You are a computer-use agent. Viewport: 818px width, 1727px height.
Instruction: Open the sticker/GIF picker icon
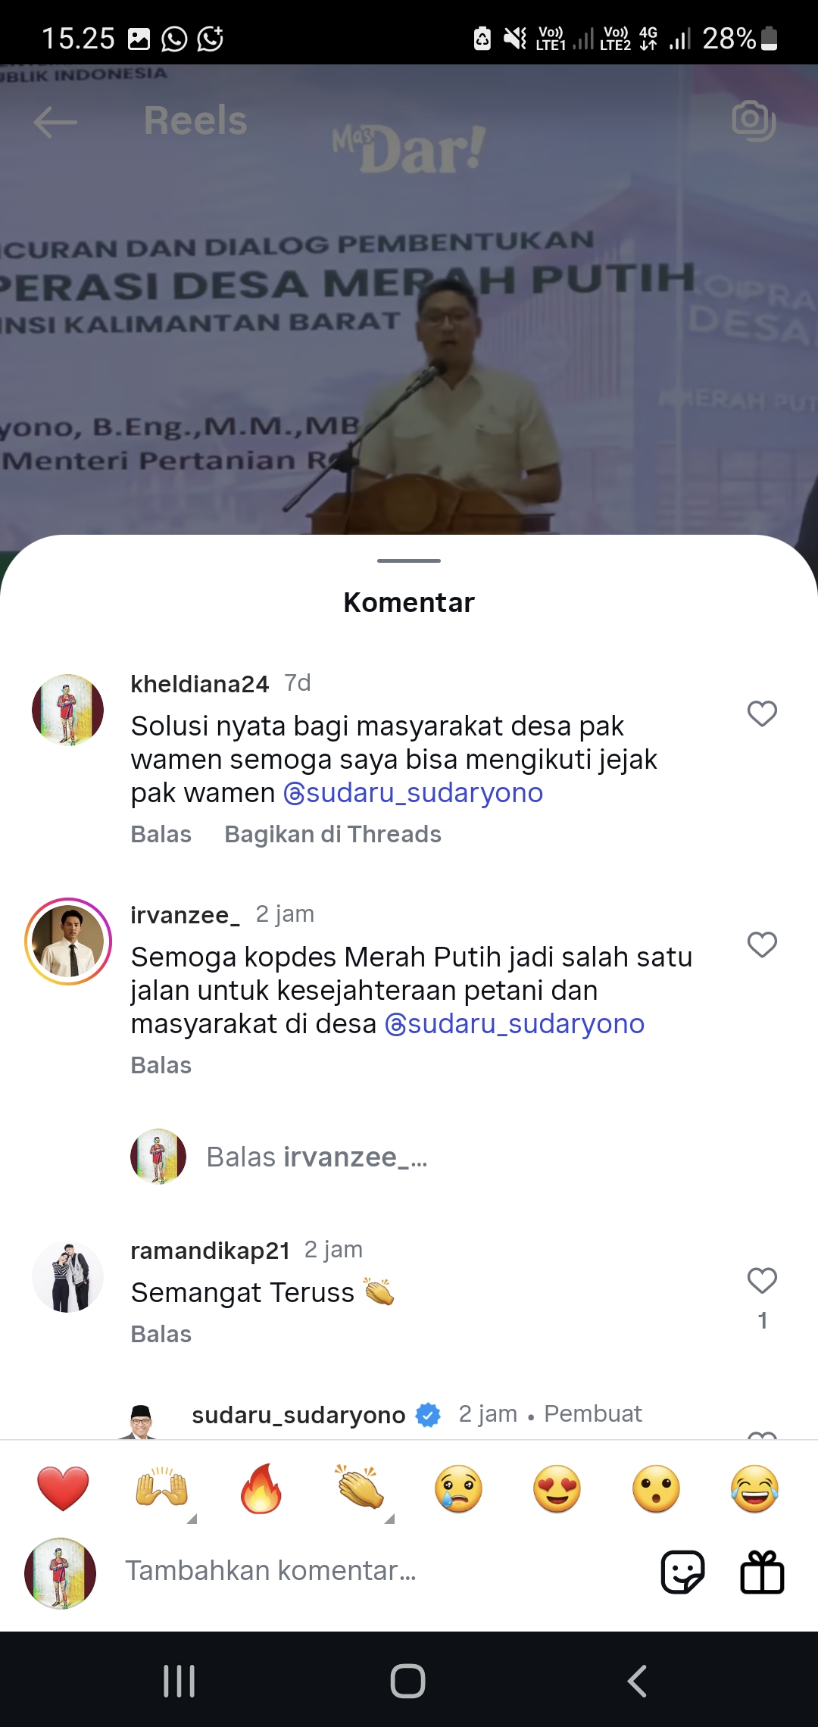(682, 1572)
